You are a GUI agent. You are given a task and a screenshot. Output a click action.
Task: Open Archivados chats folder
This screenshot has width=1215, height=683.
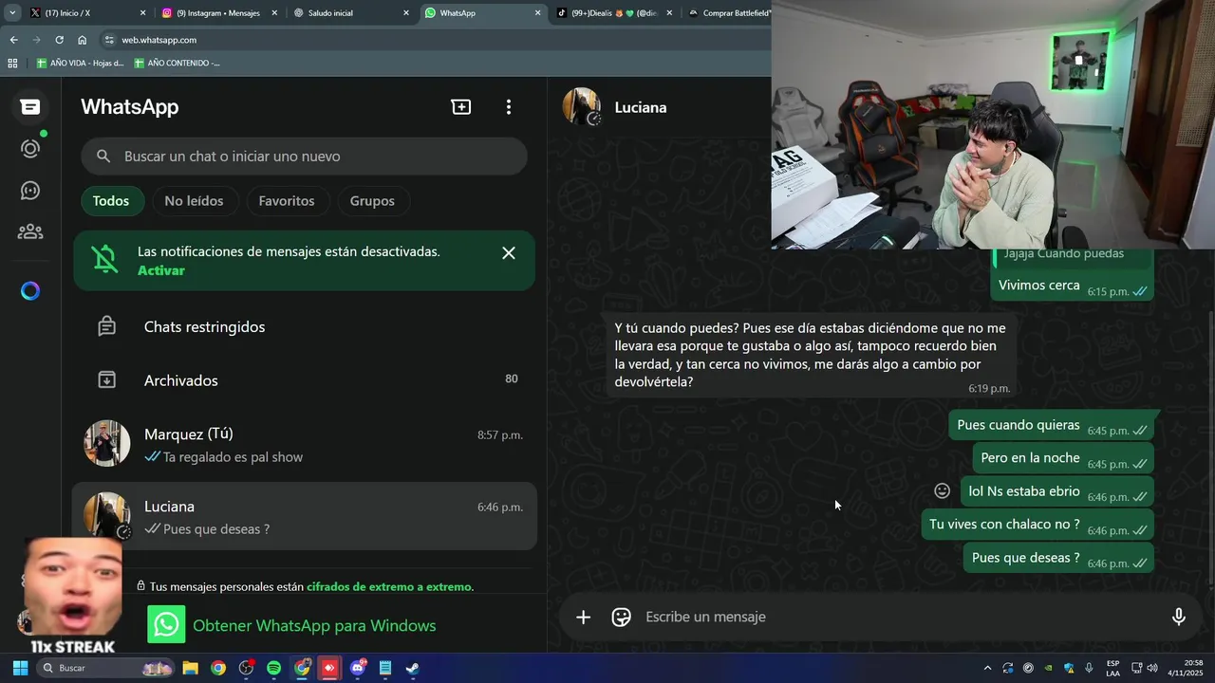click(304, 380)
